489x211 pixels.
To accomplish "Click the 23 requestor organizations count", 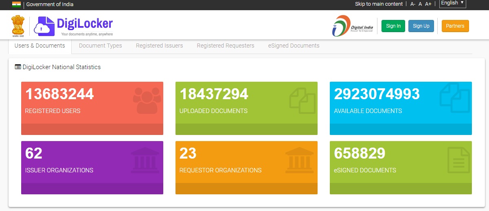I will 188,153.
